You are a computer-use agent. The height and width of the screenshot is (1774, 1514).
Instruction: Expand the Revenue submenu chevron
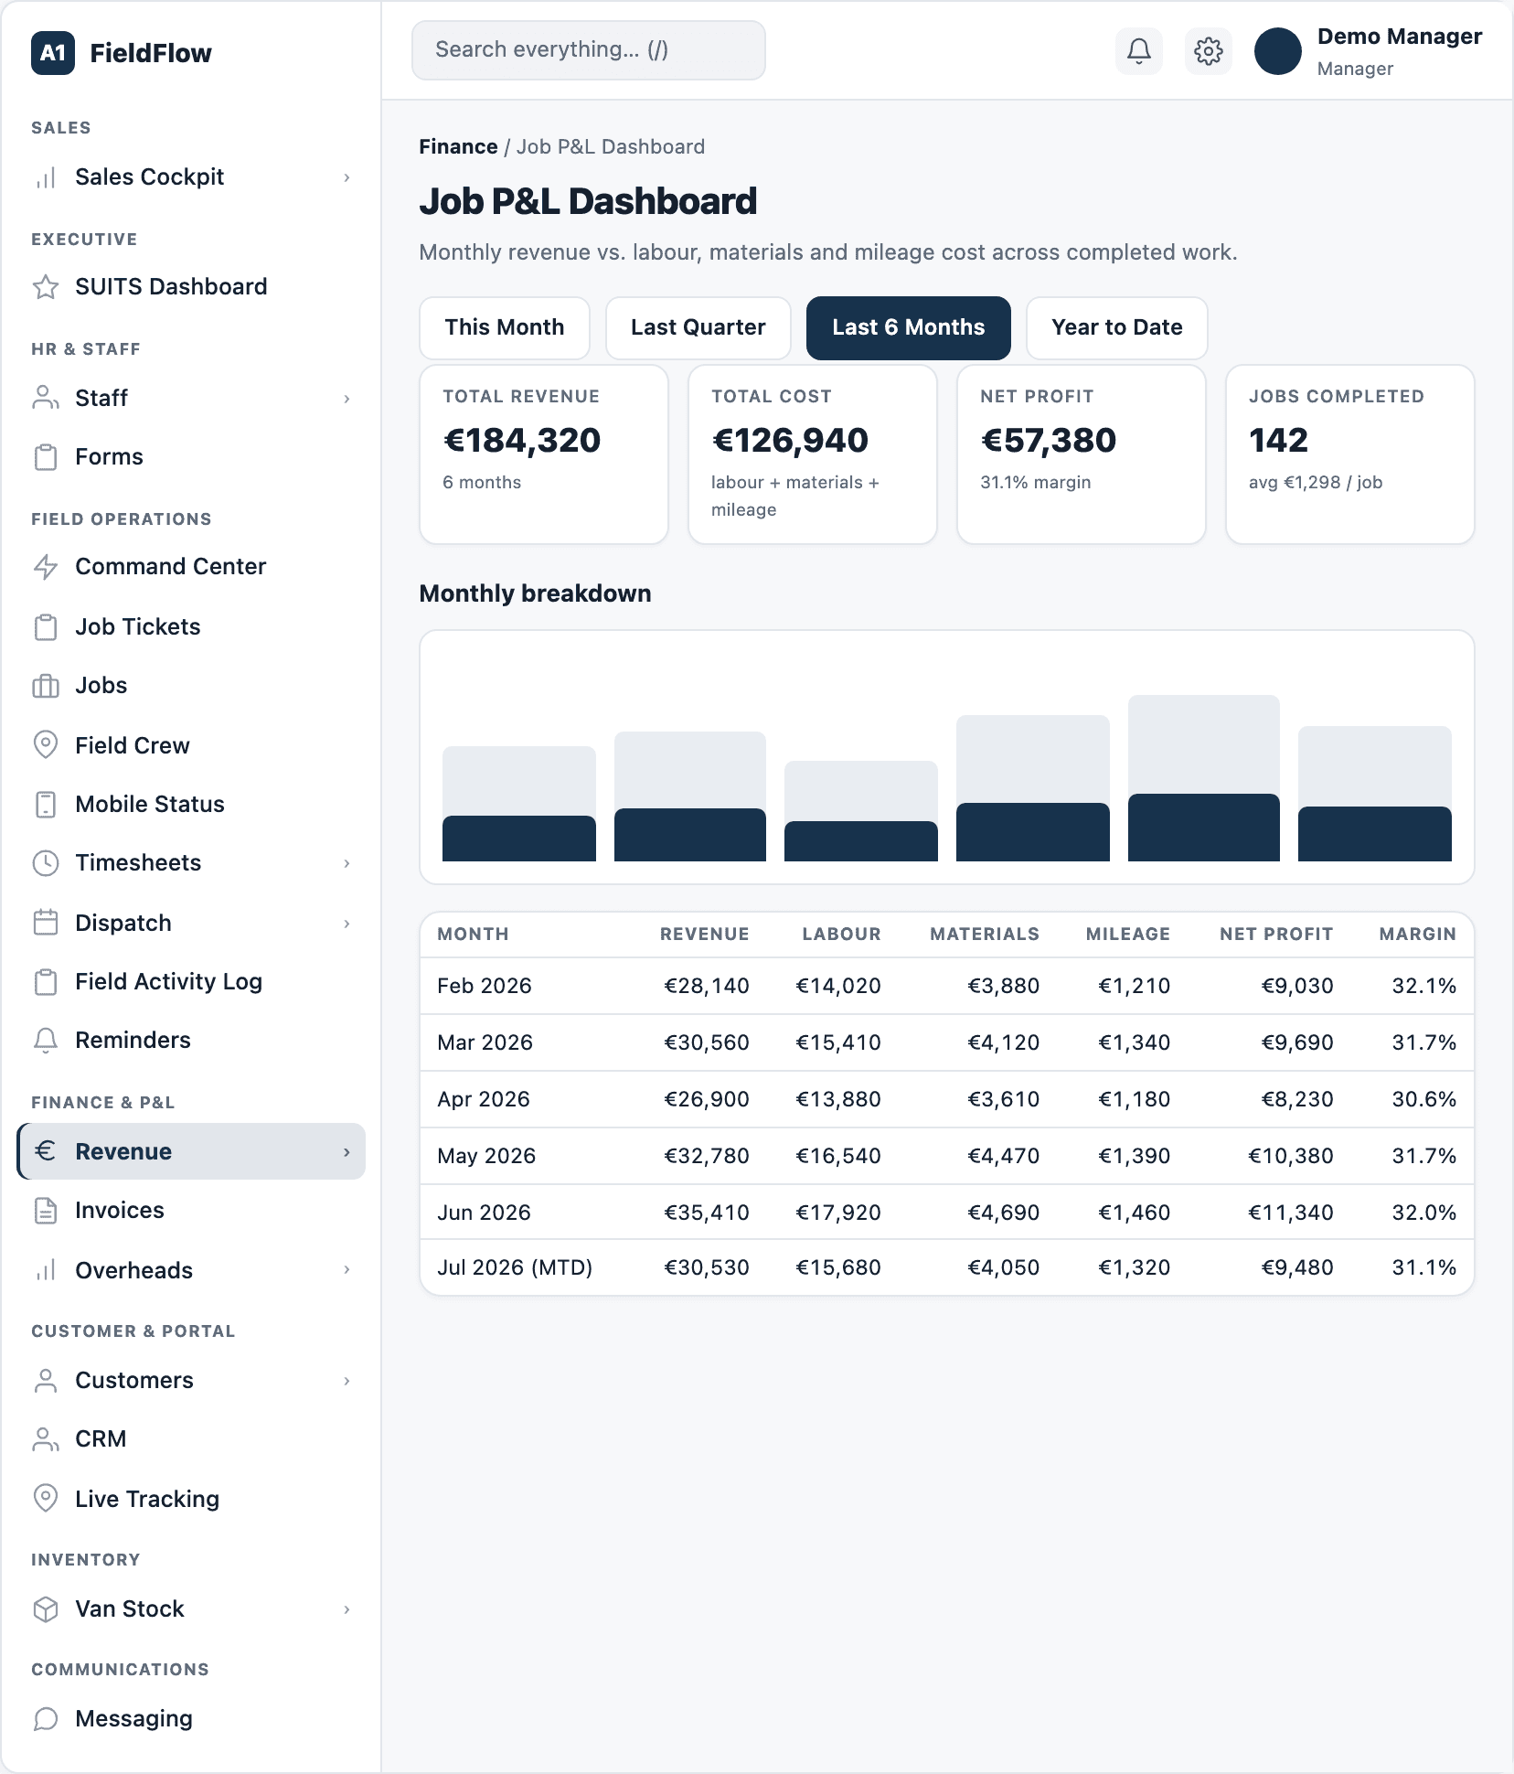347,1152
